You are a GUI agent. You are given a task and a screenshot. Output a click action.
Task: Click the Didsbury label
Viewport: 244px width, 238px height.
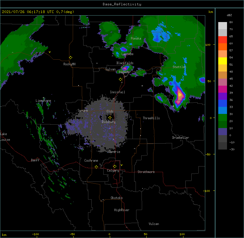(109, 122)
